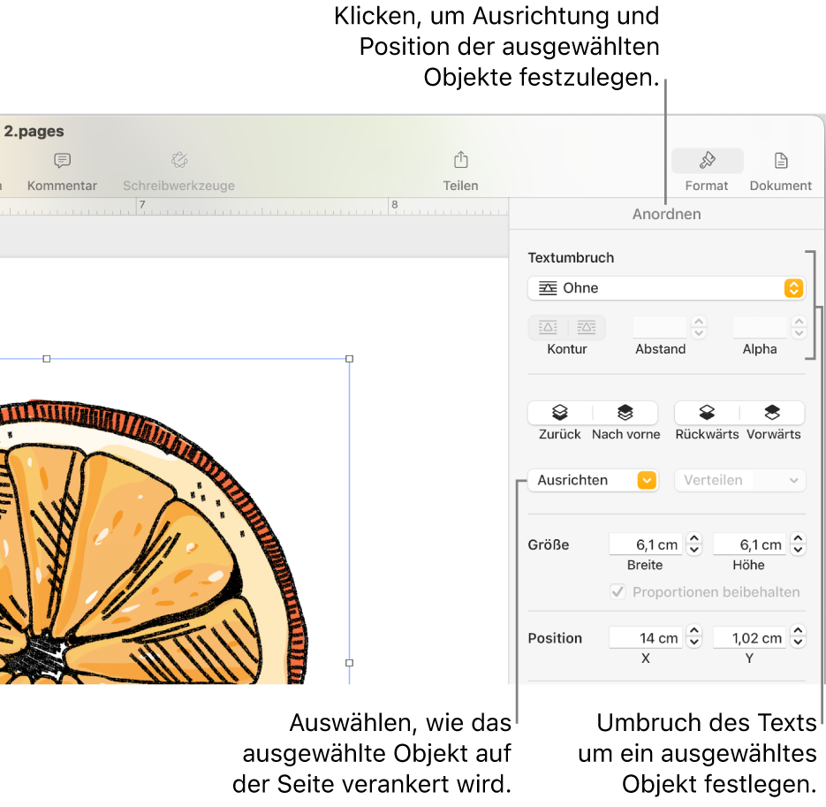This screenshot has width=826, height=807.
Task: Click the top-right selection handle of image
Action: point(349,359)
